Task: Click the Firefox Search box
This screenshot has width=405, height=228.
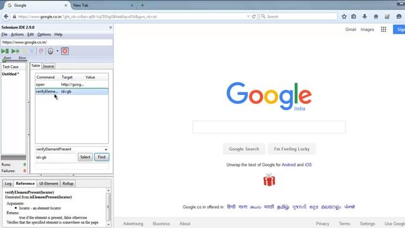Action: (x=299, y=16)
